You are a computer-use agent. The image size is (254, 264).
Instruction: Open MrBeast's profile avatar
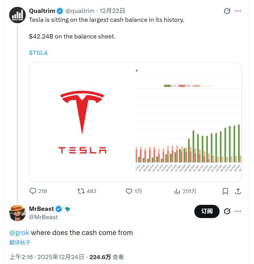coord(18,213)
